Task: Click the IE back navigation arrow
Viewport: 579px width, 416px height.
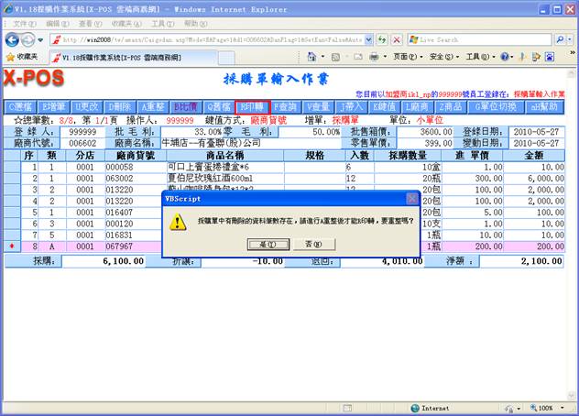Action: click(13, 40)
